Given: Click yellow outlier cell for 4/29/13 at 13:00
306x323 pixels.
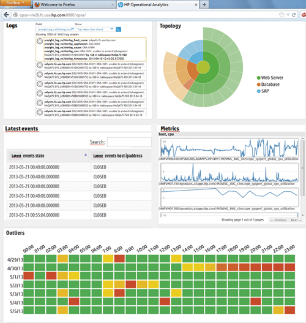Looking at the screenshot, I should pos(176,259).
